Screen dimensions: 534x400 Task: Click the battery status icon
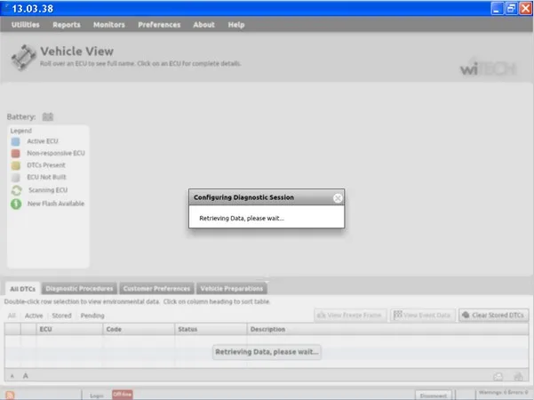click(48, 116)
